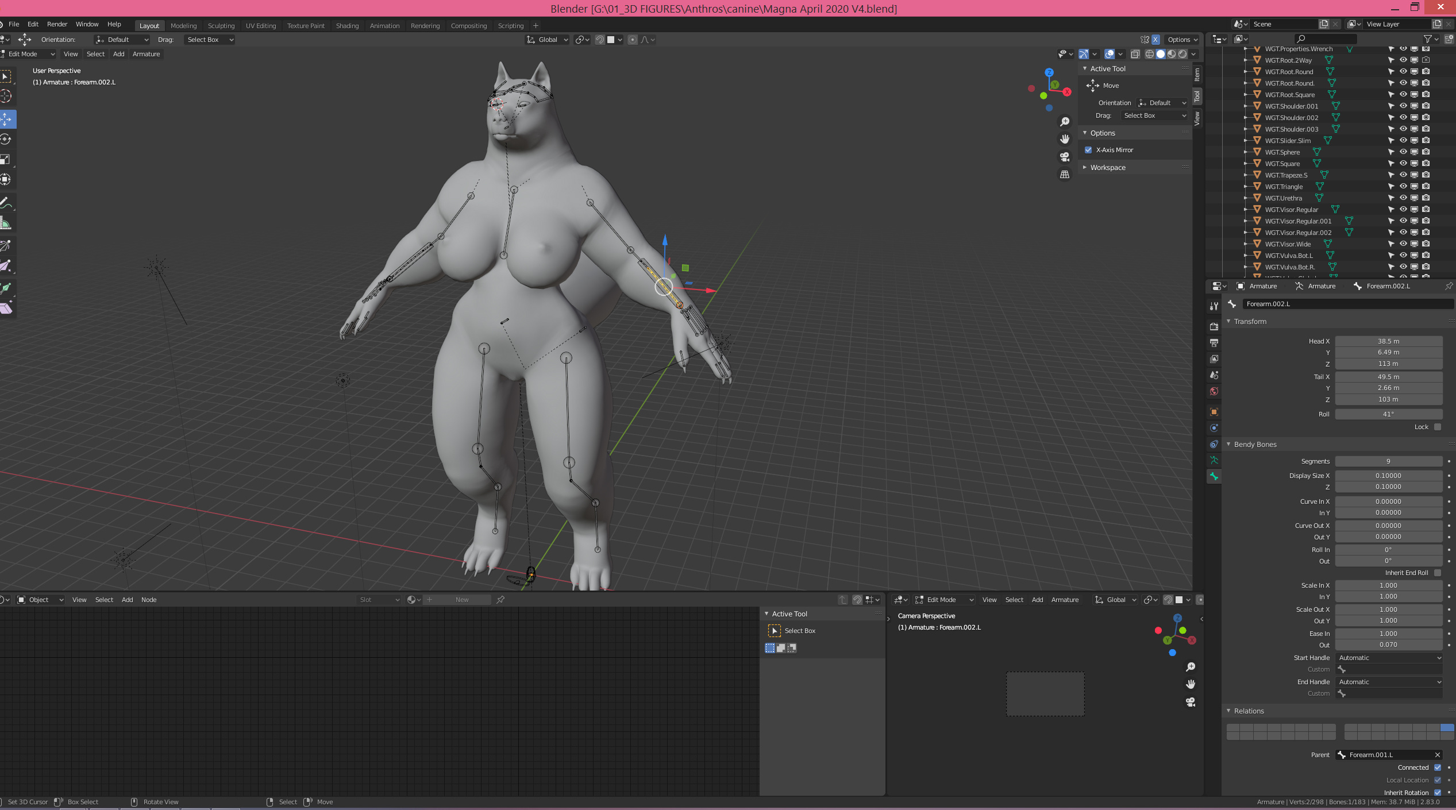Open the Edit Mode dropdown
Viewport: 1456px width, 810px height.
point(29,54)
